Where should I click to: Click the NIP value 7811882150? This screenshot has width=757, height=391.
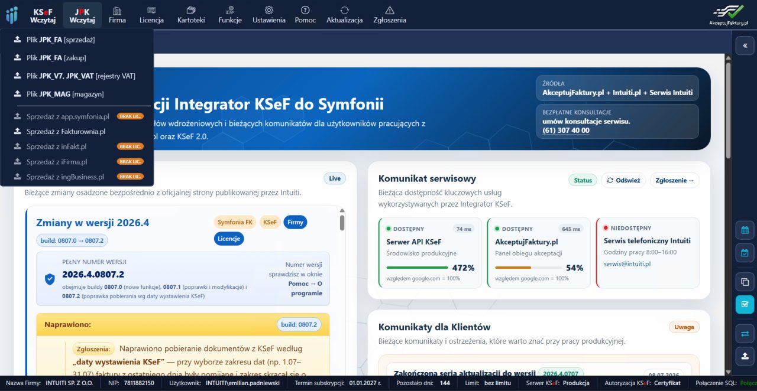(138, 383)
